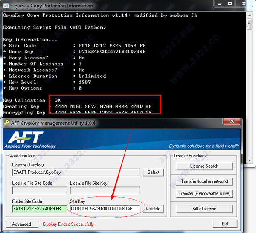256x233 pixels.
Task: Click Transfer (local or network) button
Action: (204, 181)
